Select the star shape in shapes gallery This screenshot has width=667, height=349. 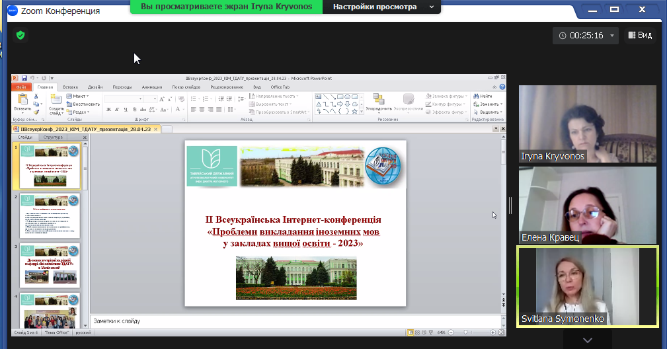coord(354,111)
